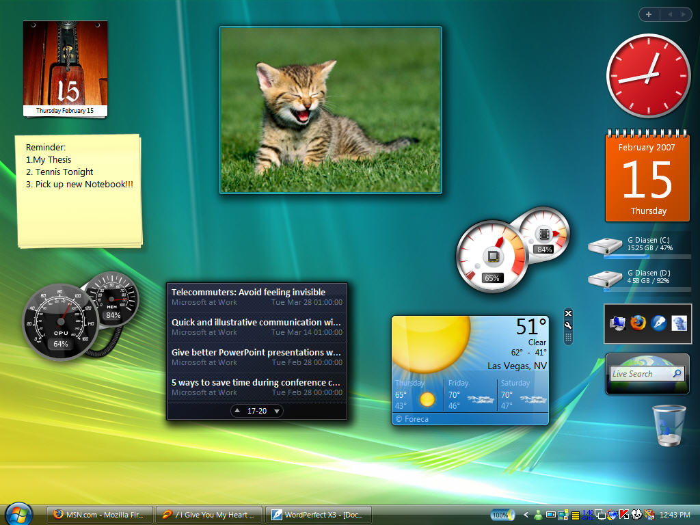
Task: Click the orange February 2007 calendar gadget
Action: pos(647,176)
